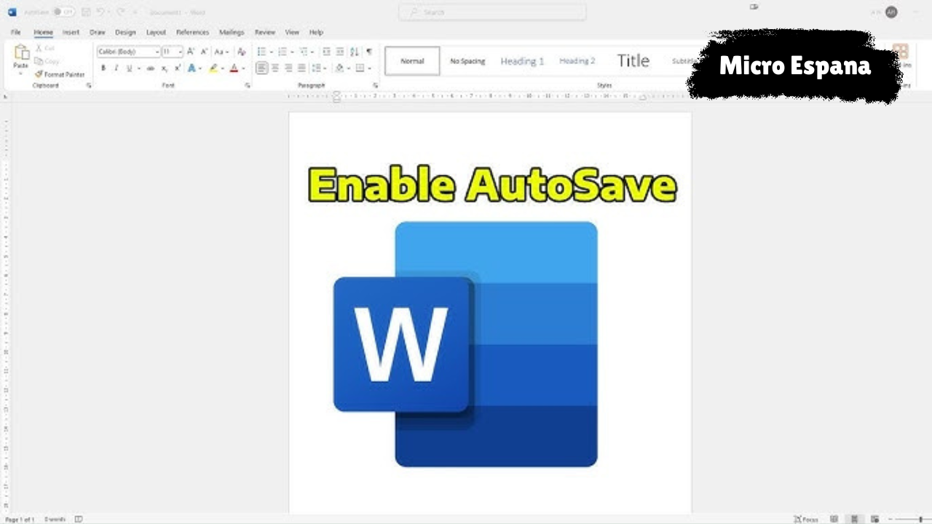932x524 pixels.
Task: Click the red font color swatch
Action: pos(234,68)
